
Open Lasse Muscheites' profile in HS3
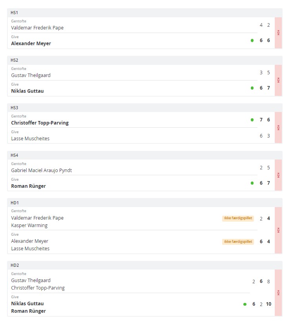click(30, 139)
